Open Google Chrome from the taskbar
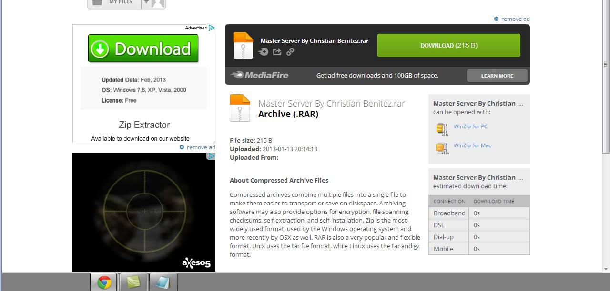 104,282
